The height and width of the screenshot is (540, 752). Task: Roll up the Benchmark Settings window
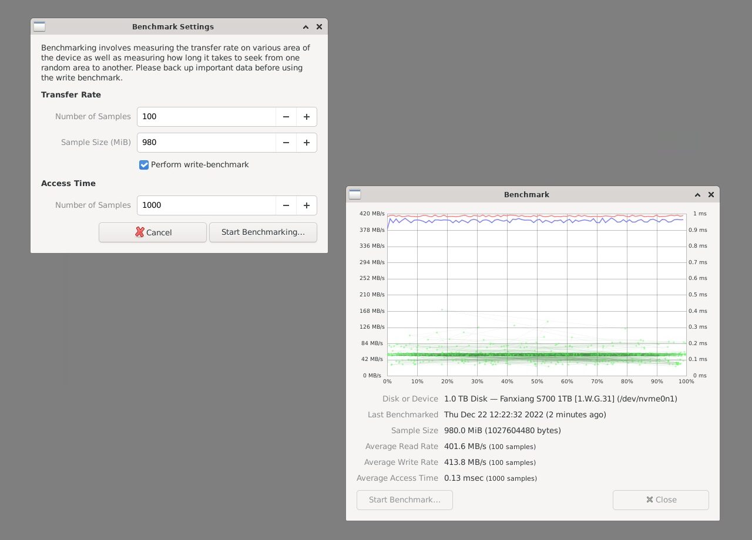click(305, 26)
